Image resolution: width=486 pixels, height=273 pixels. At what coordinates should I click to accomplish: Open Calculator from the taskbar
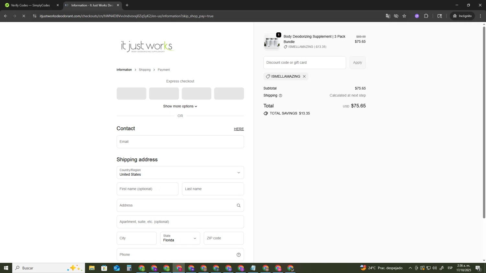[129, 268]
